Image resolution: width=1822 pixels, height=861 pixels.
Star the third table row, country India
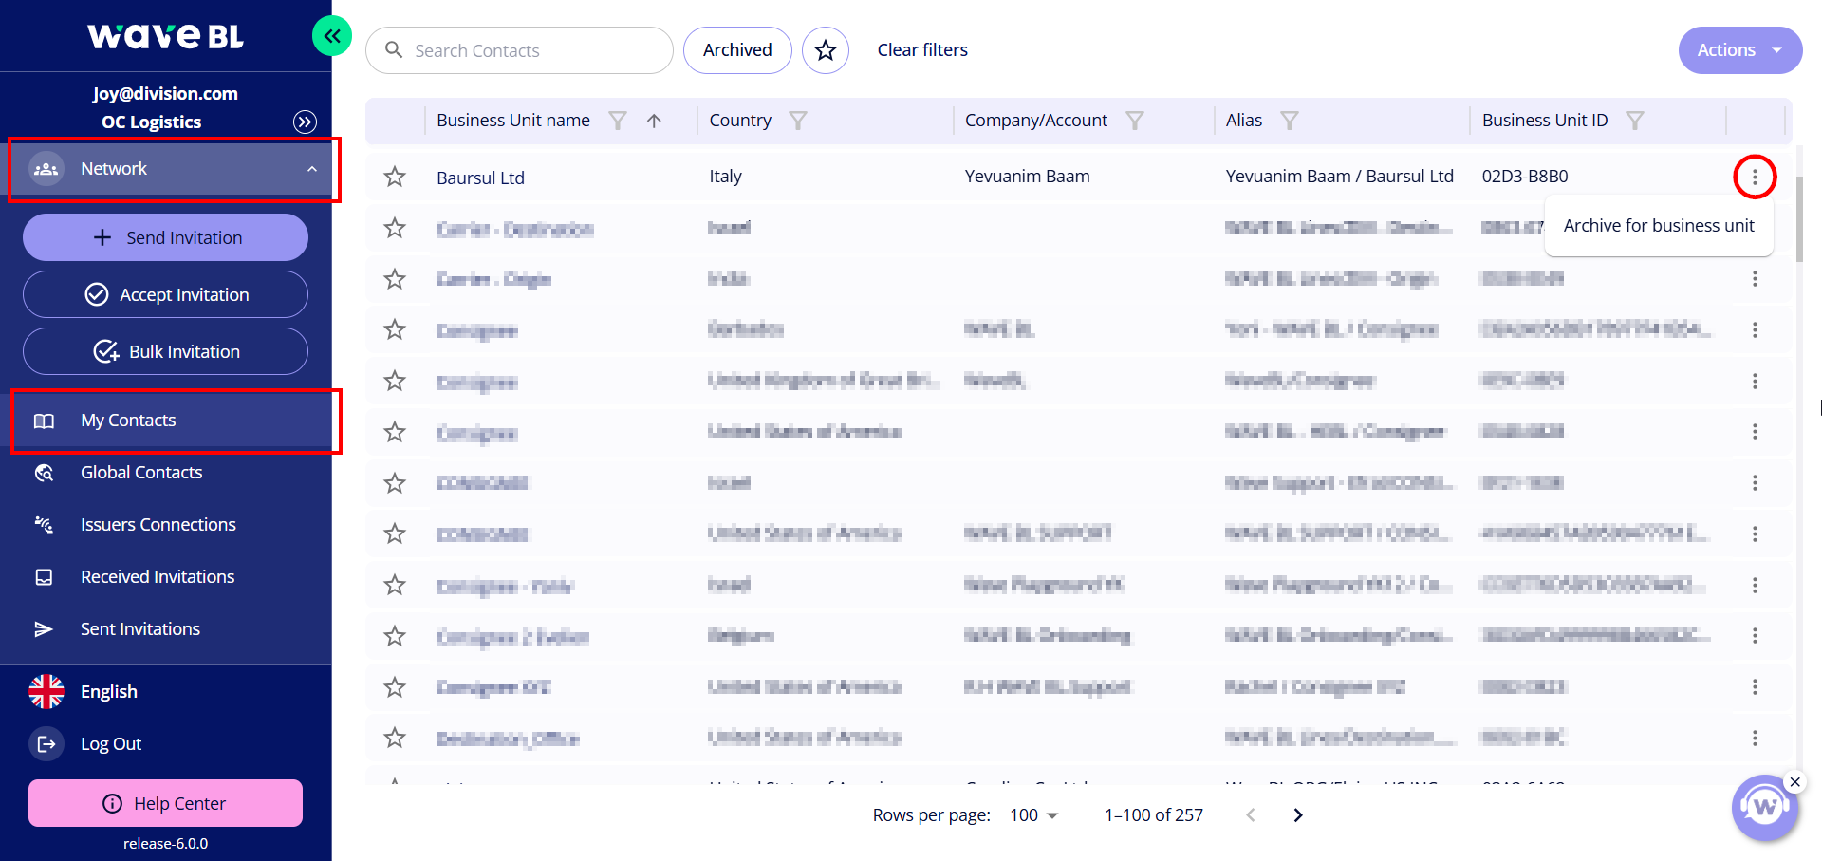click(x=395, y=279)
